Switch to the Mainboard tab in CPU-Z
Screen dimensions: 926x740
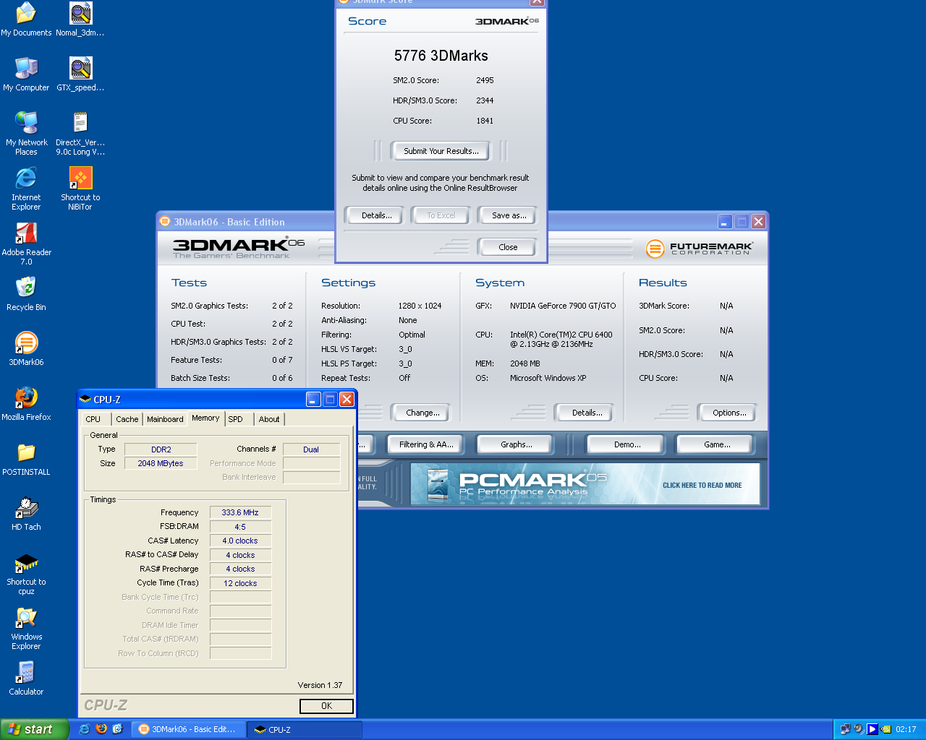[x=165, y=419]
